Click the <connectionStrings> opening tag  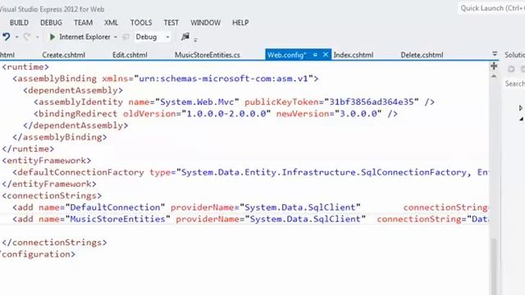pos(52,196)
